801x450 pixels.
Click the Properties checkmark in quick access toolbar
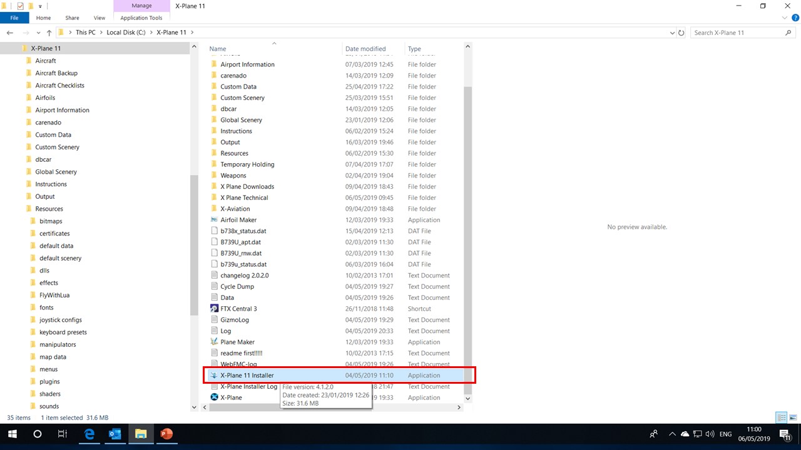coord(20,6)
